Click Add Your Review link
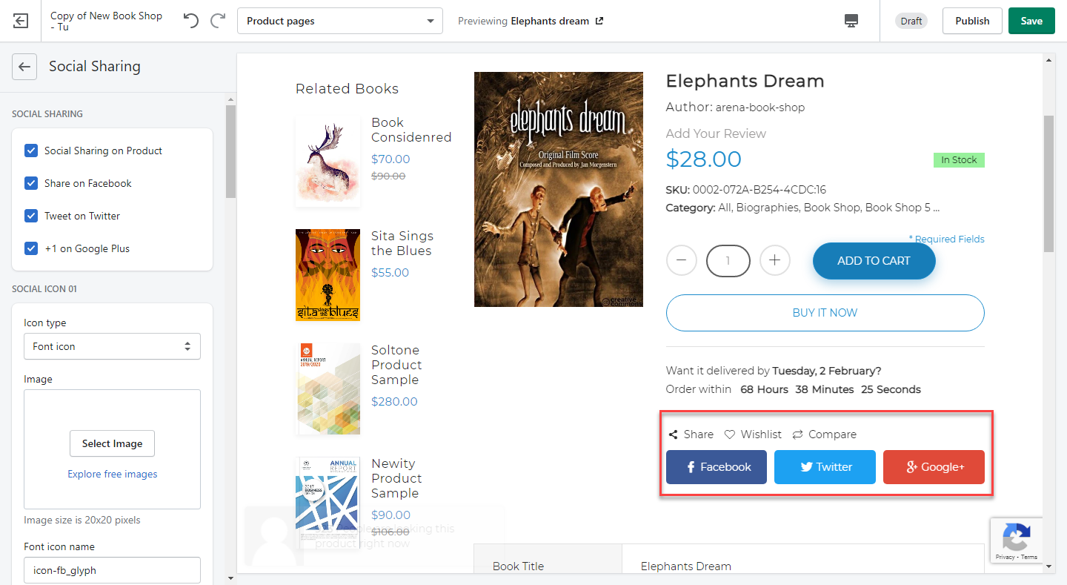The width and height of the screenshot is (1067, 585). (716, 133)
